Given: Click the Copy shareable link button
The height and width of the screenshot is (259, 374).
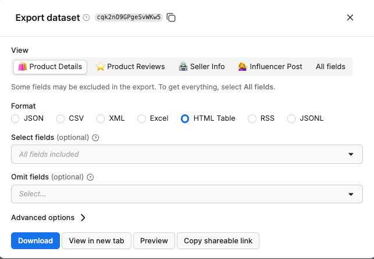Looking at the screenshot, I should coord(218,240).
